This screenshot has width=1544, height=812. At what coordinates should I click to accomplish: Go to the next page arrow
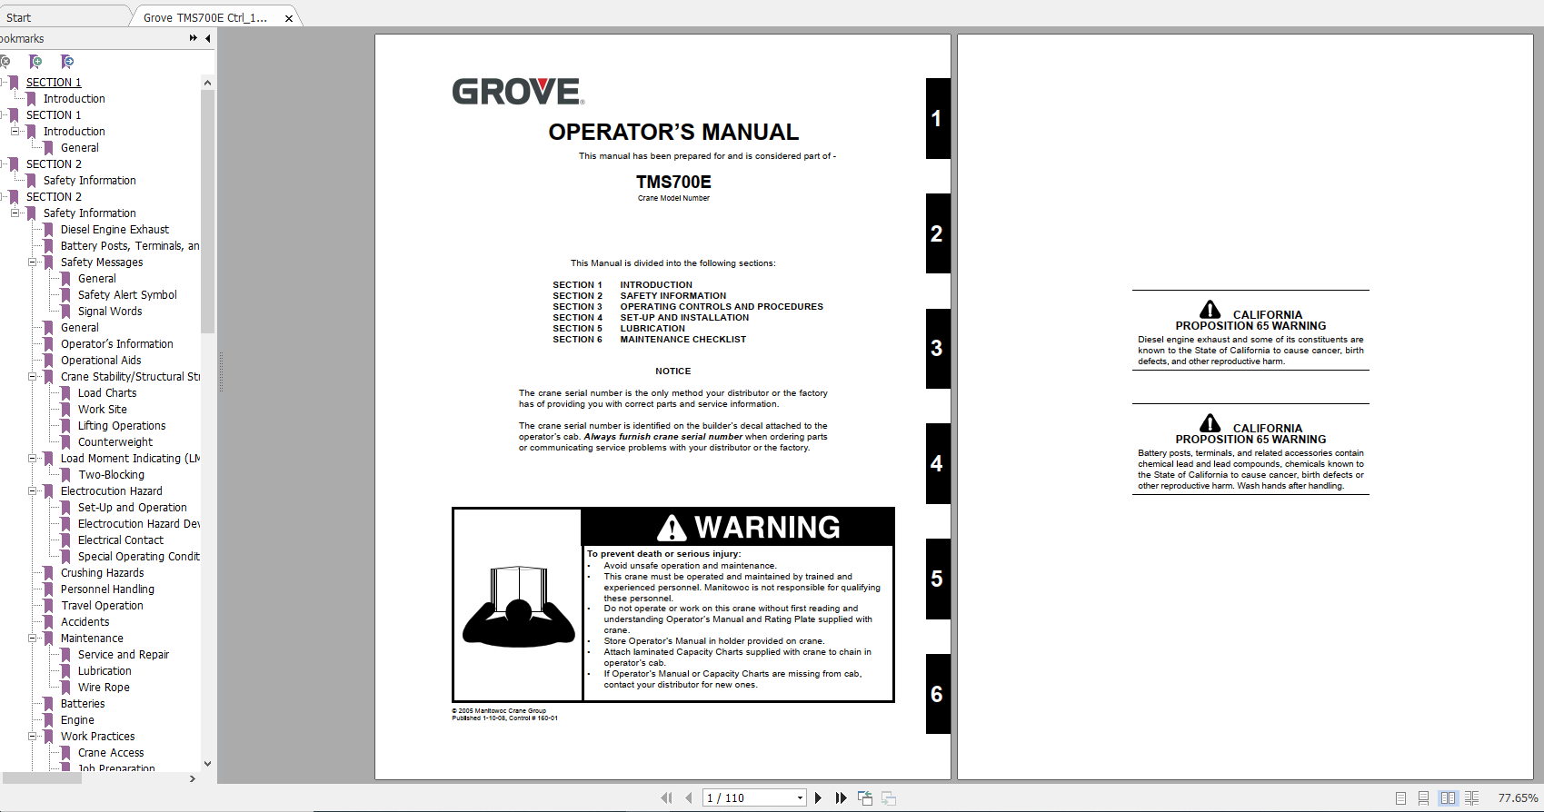pyautogui.click(x=818, y=797)
